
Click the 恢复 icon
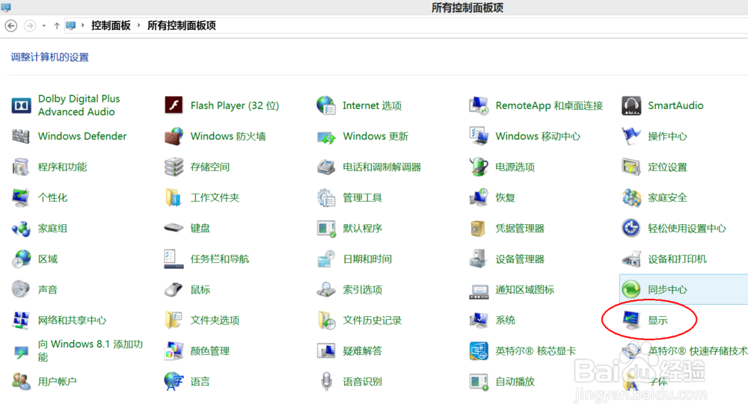pos(479,198)
